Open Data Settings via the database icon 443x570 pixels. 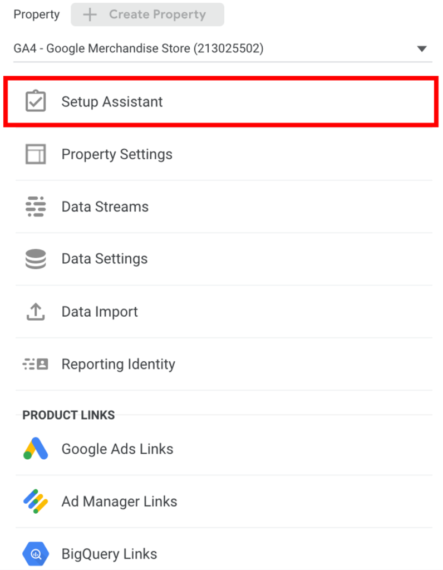35,258
